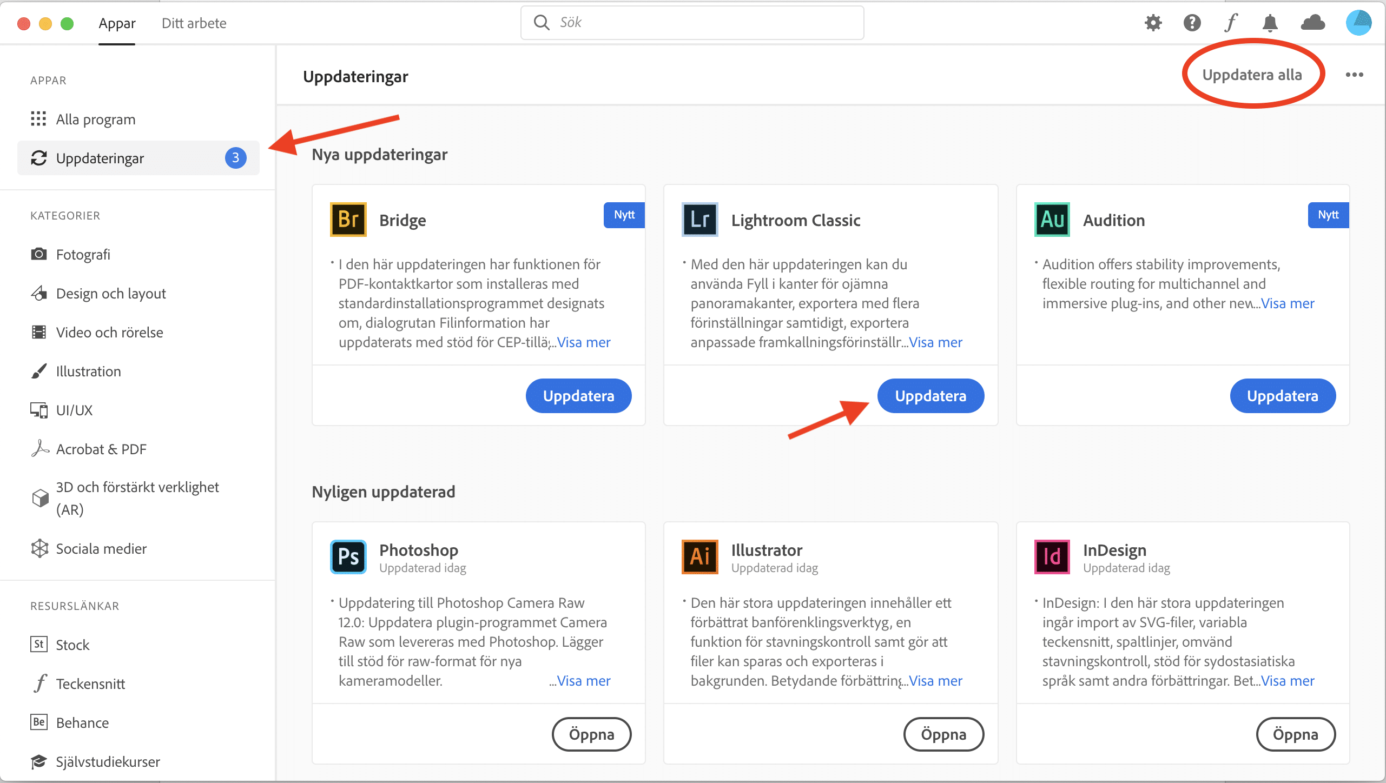The image size is (1386, 783).
Task: Click the Självstudiekurser graduation cap icon
Action: [x=38, y=761]
